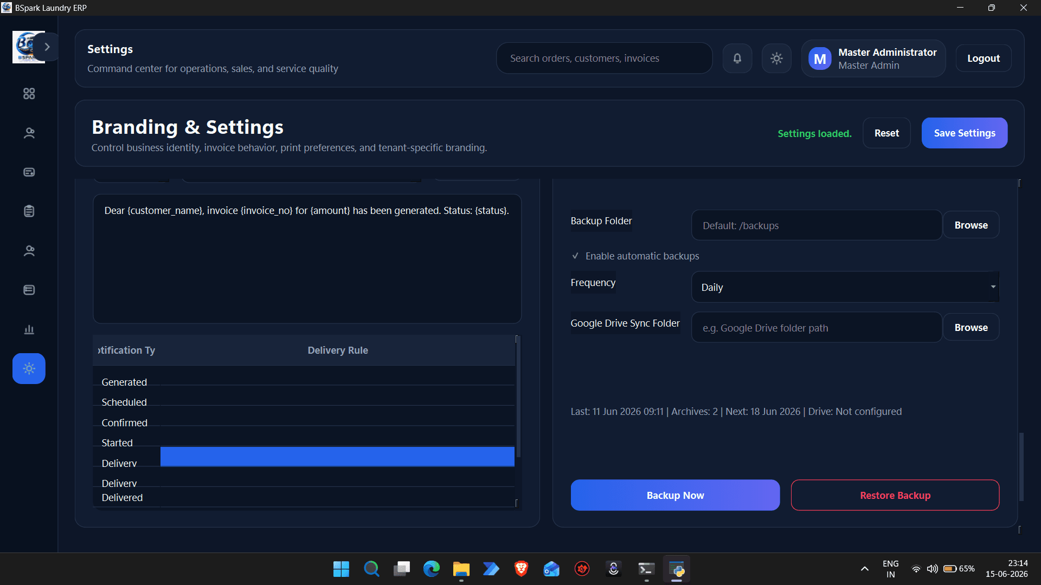The height and width of the screenshot is (585, 1041).
Task: Click the Delivery Rule column header
Action: tap(338, 350)
